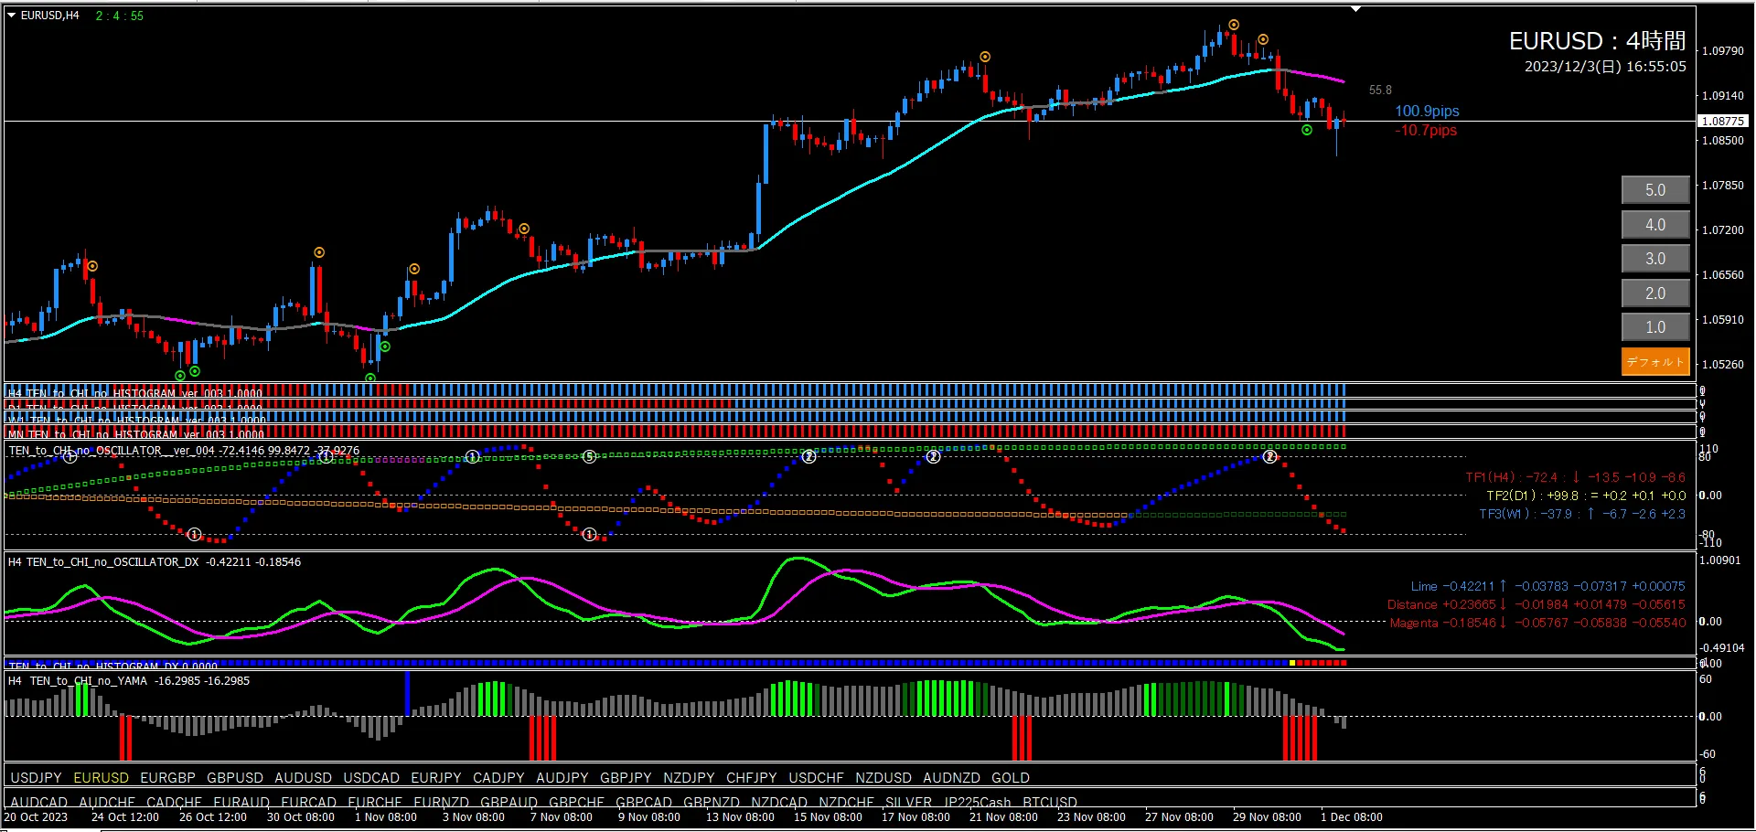Click the 2023/12/3(日) 16:55:05 timestamp
This screenshot has width=1756, height=832.
point(1605,66)
